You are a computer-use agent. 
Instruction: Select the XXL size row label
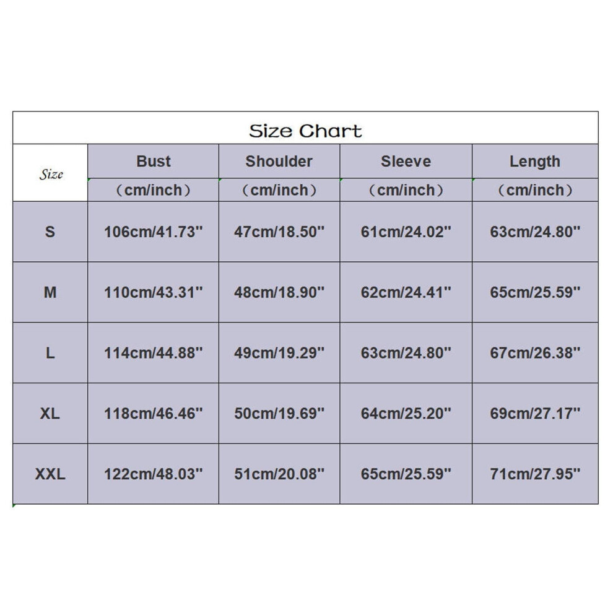(x=50, y=474)
